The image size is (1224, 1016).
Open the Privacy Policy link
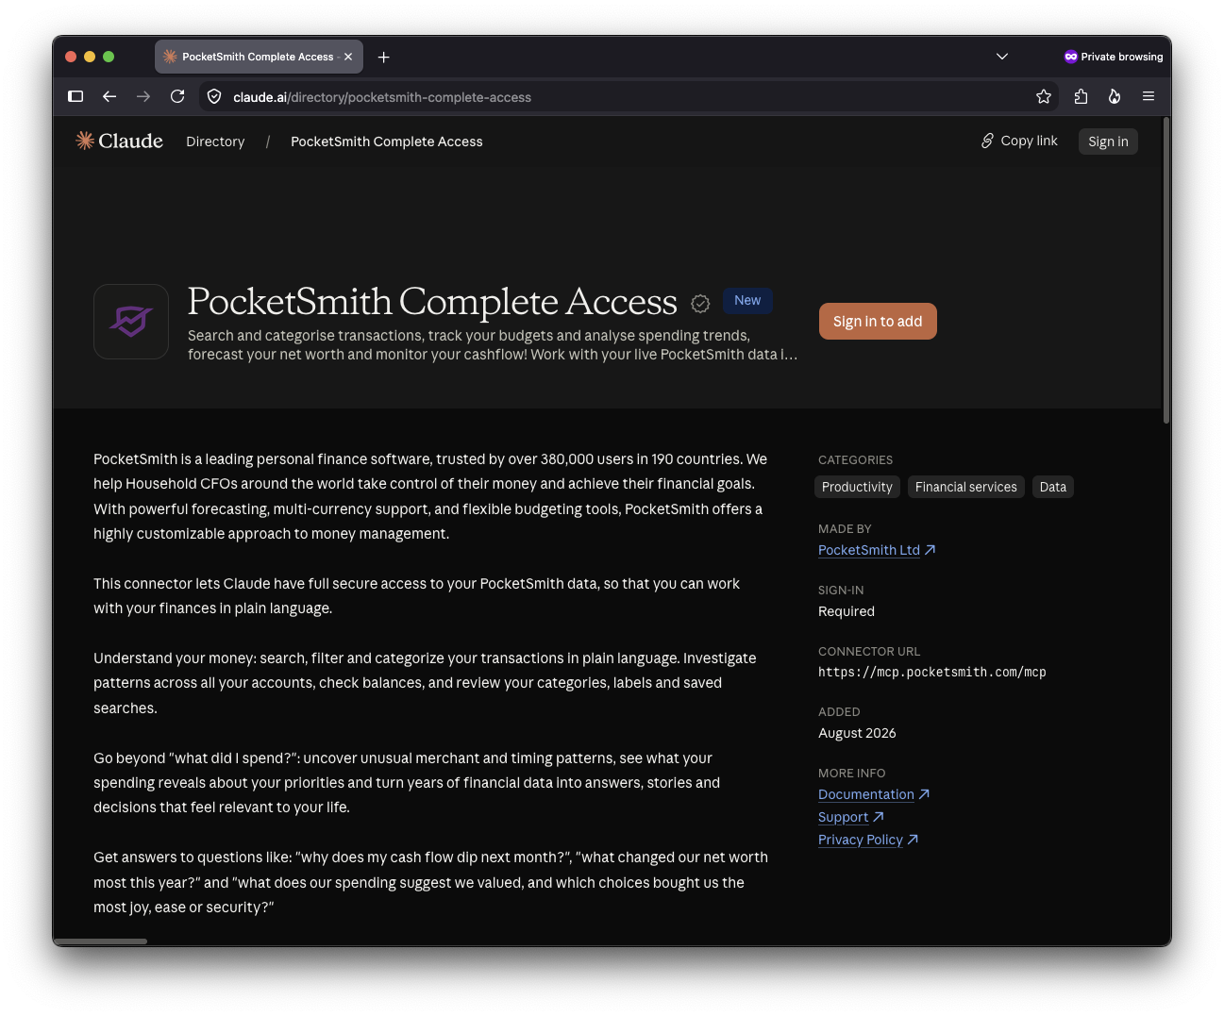coord(868,840)
